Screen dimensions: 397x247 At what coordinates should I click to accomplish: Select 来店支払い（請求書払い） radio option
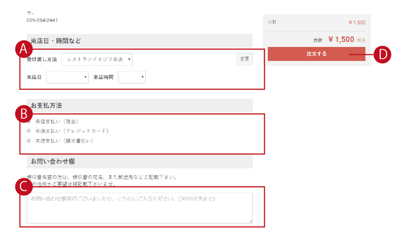29,141
